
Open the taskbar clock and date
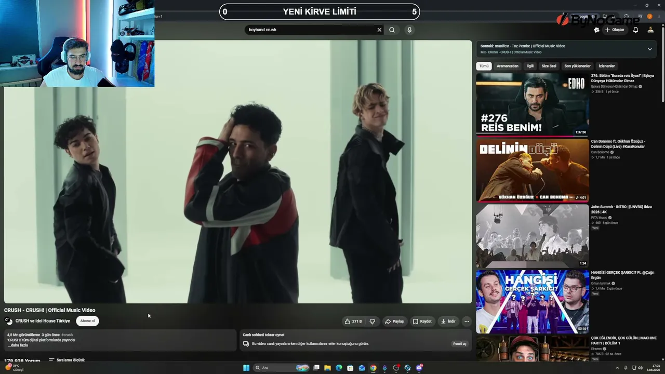[654, 368]
